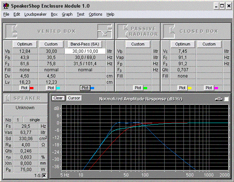
Task: Click the vented box vent diagram icon
Action: pyautogui.click(x=105, y=31)
